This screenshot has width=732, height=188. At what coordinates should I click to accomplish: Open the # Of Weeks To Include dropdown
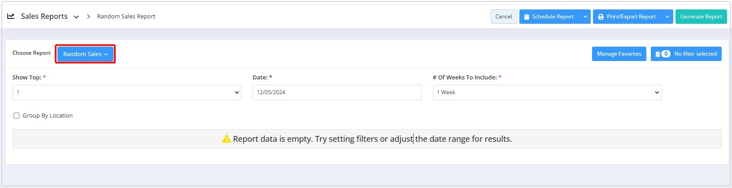tap(547, 92)
